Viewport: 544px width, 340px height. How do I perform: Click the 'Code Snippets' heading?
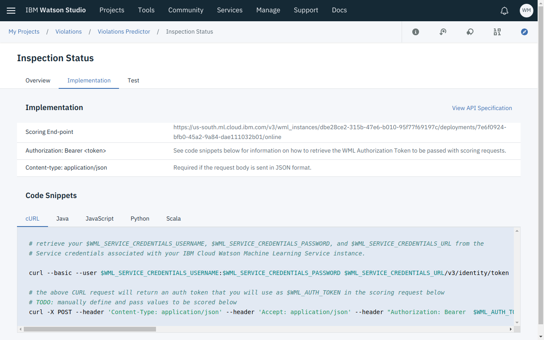(51, 195)
